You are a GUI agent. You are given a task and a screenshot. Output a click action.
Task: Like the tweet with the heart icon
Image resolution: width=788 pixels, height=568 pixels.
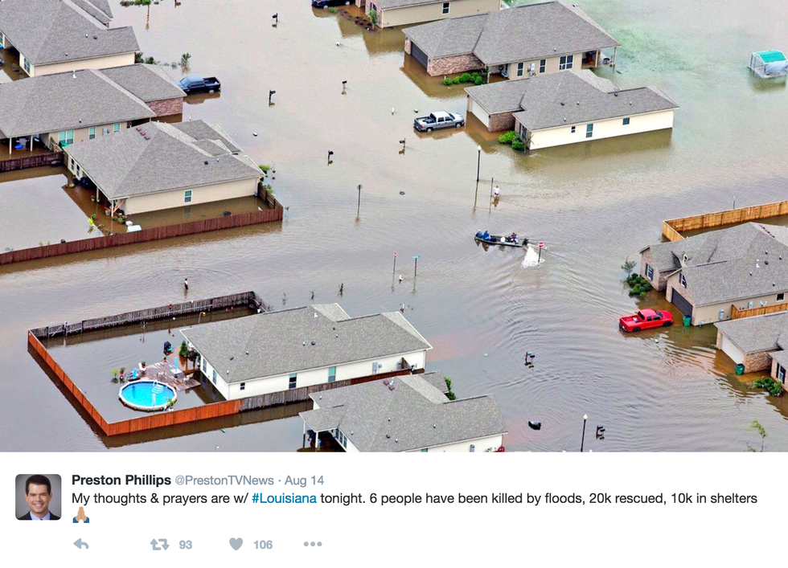point(236,544)
